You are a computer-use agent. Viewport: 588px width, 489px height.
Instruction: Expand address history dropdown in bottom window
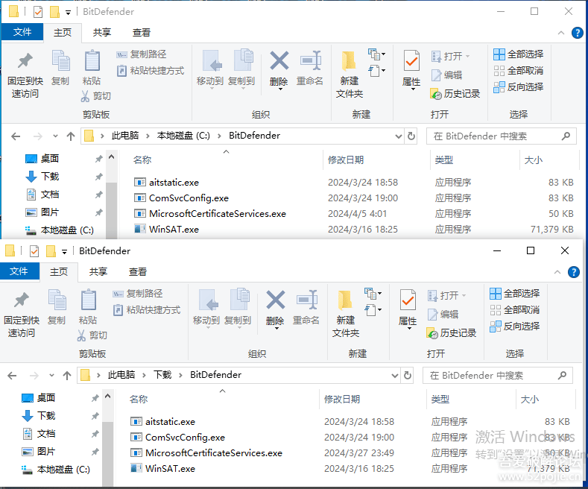pyautogui.click(x=395, y=376)
